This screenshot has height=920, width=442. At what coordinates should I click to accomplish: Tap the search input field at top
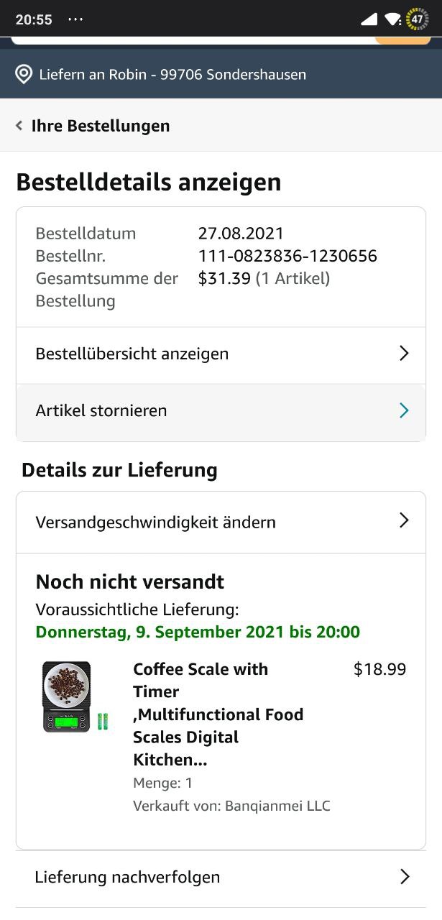[x=194, y=40]
